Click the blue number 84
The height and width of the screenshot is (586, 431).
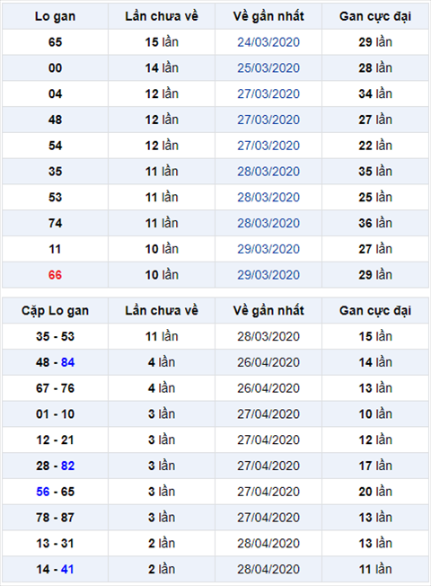(67, 362)
